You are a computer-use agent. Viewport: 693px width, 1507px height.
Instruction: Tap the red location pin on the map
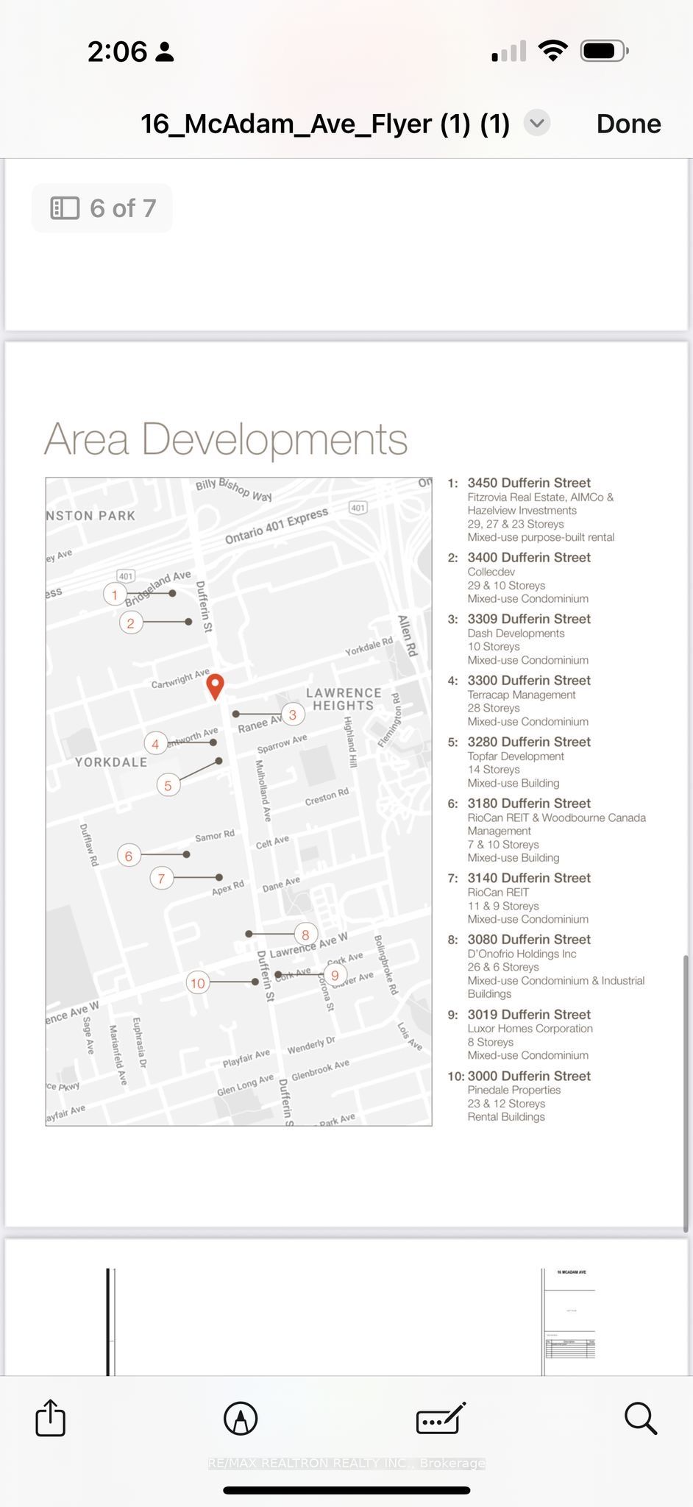(x=215, y=687)
